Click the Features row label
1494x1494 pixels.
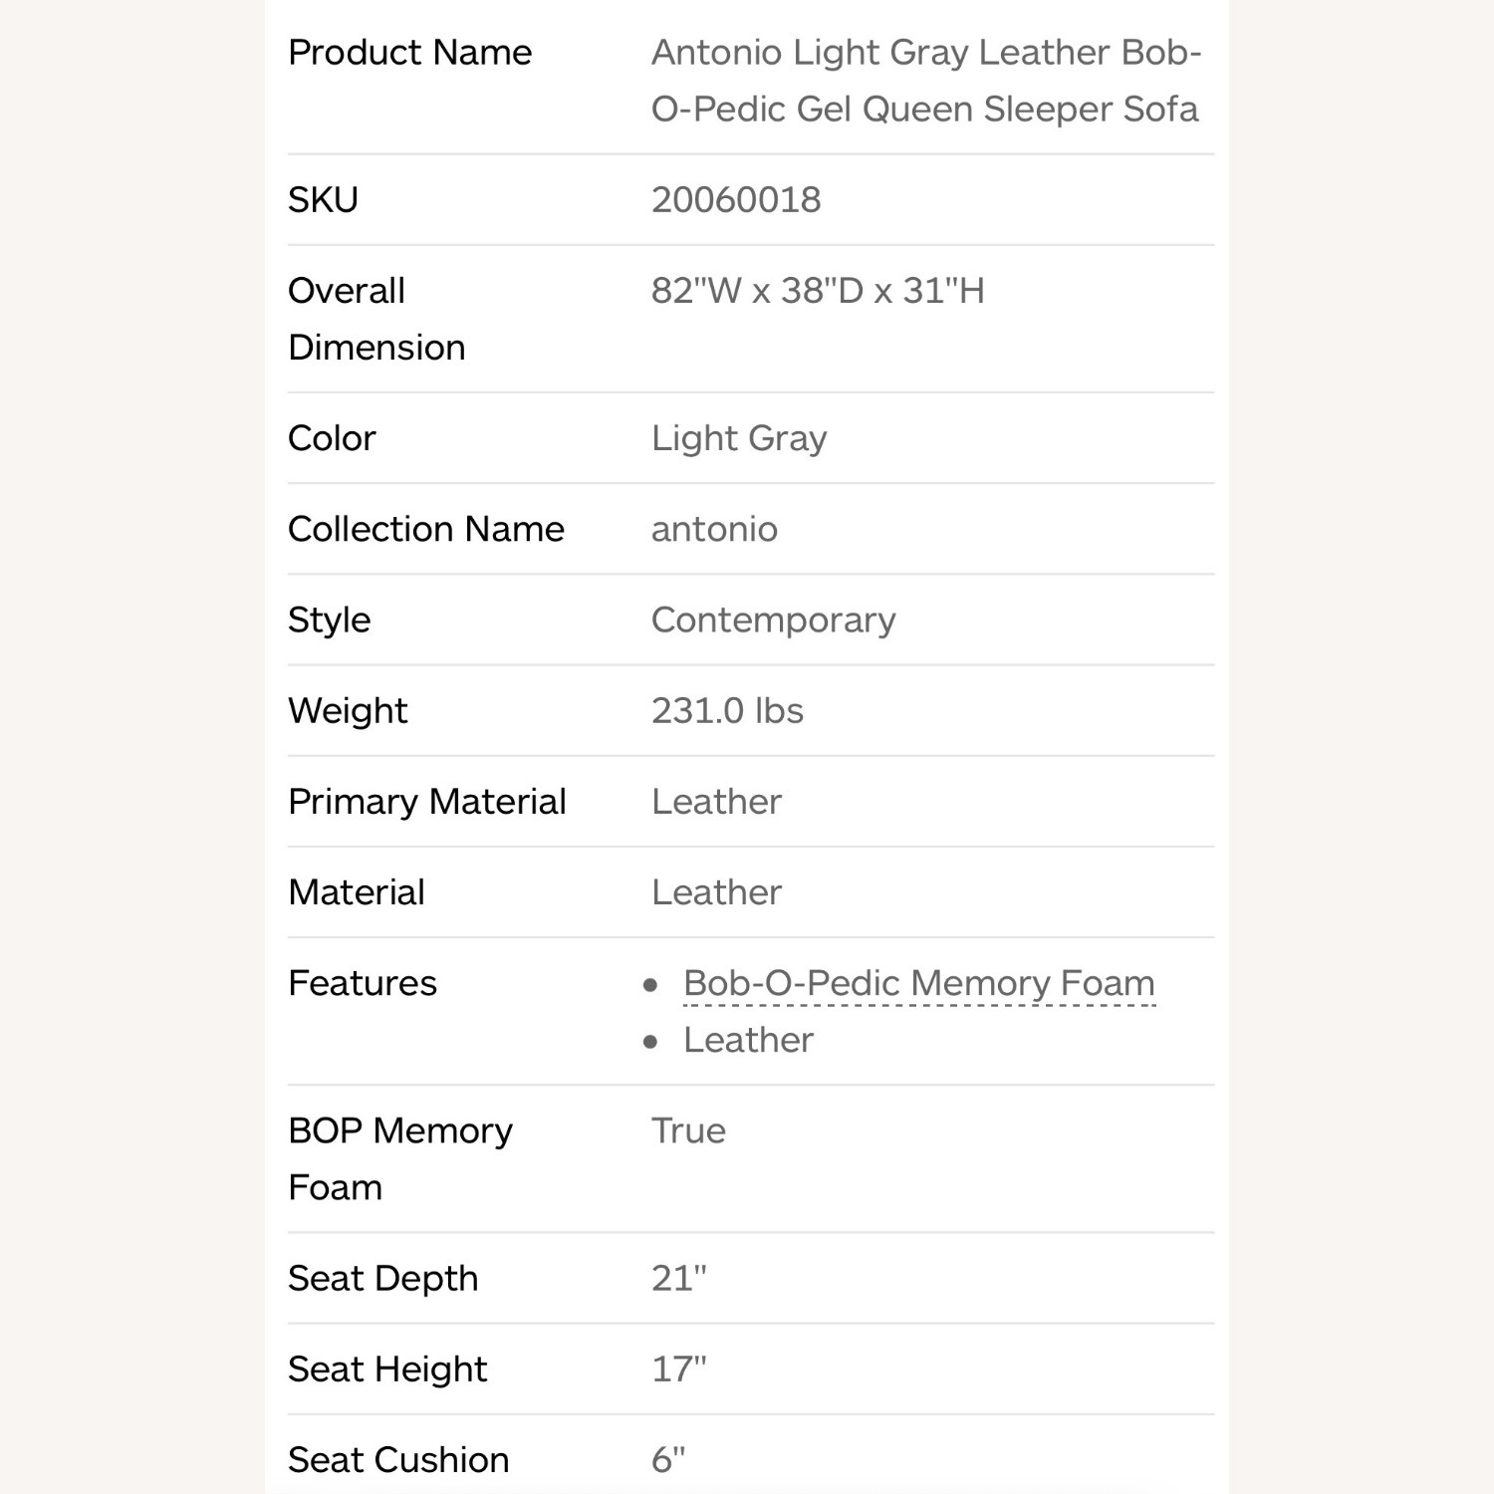click(362, 983)
